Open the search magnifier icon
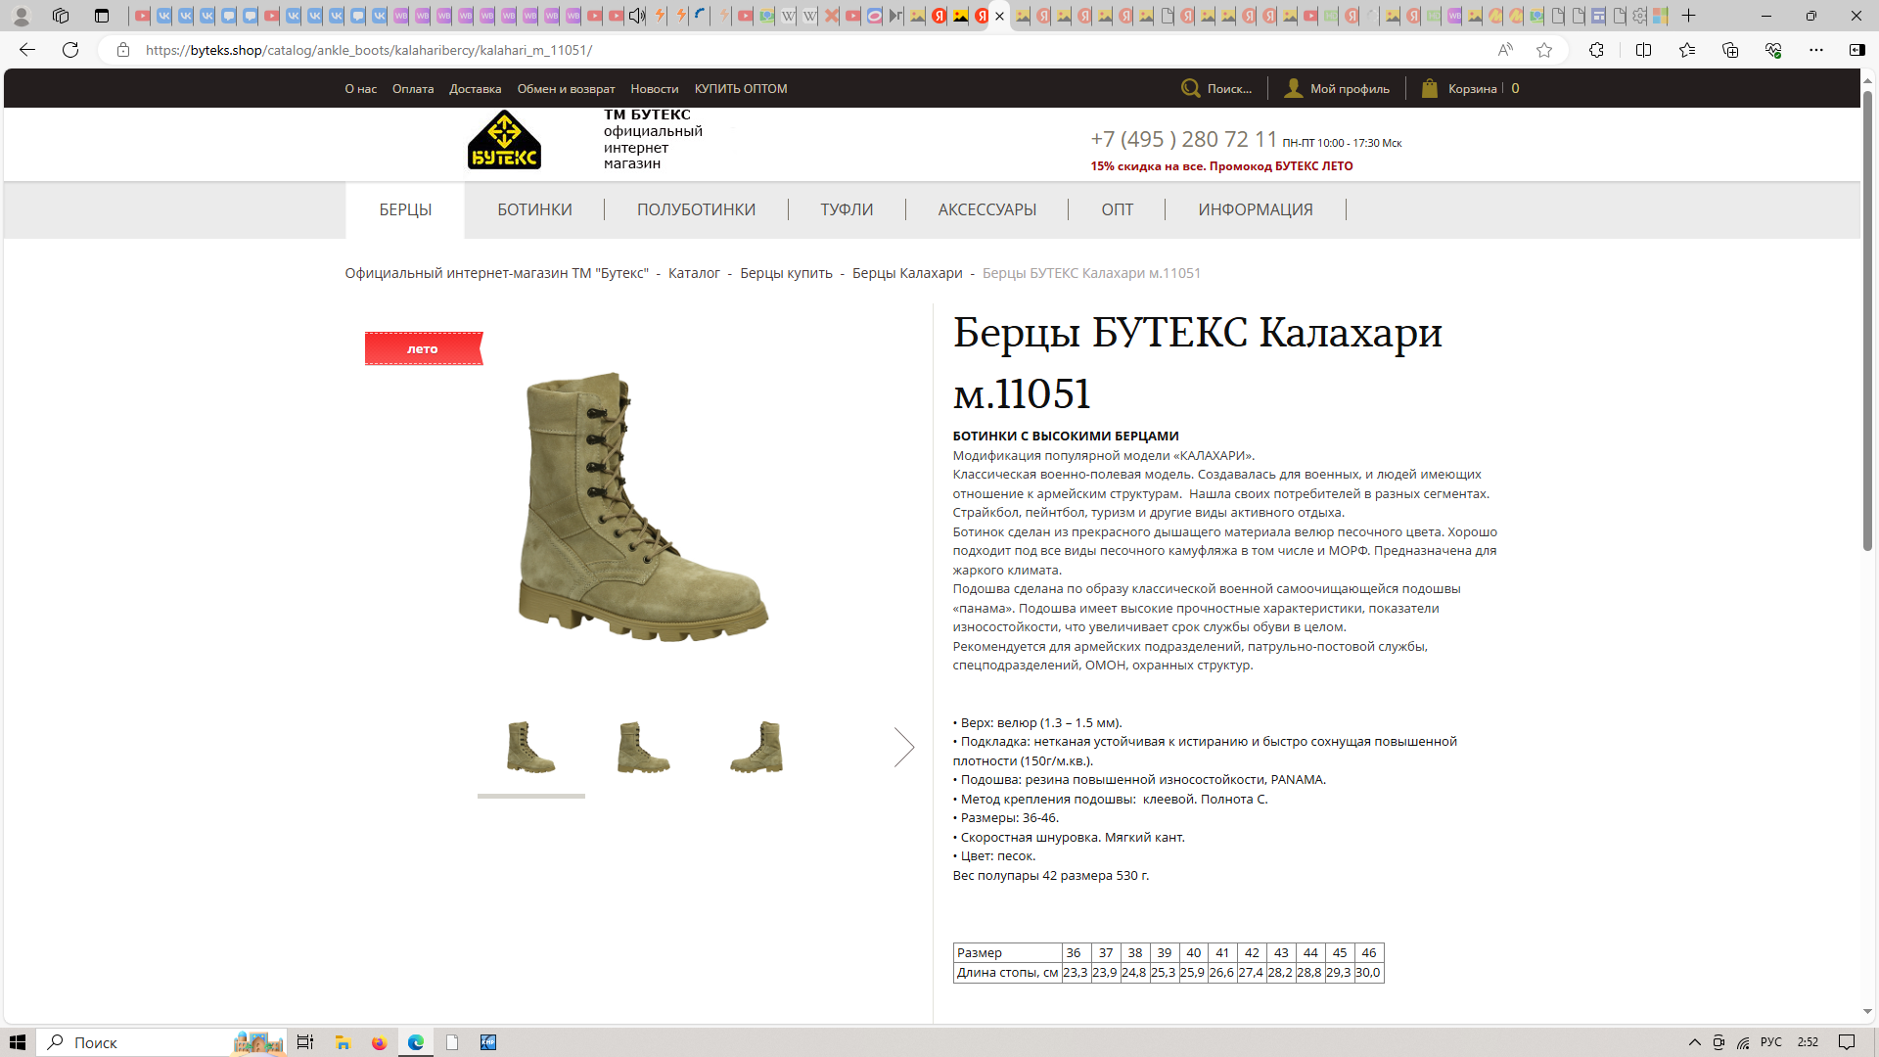 click(1190, 88)
